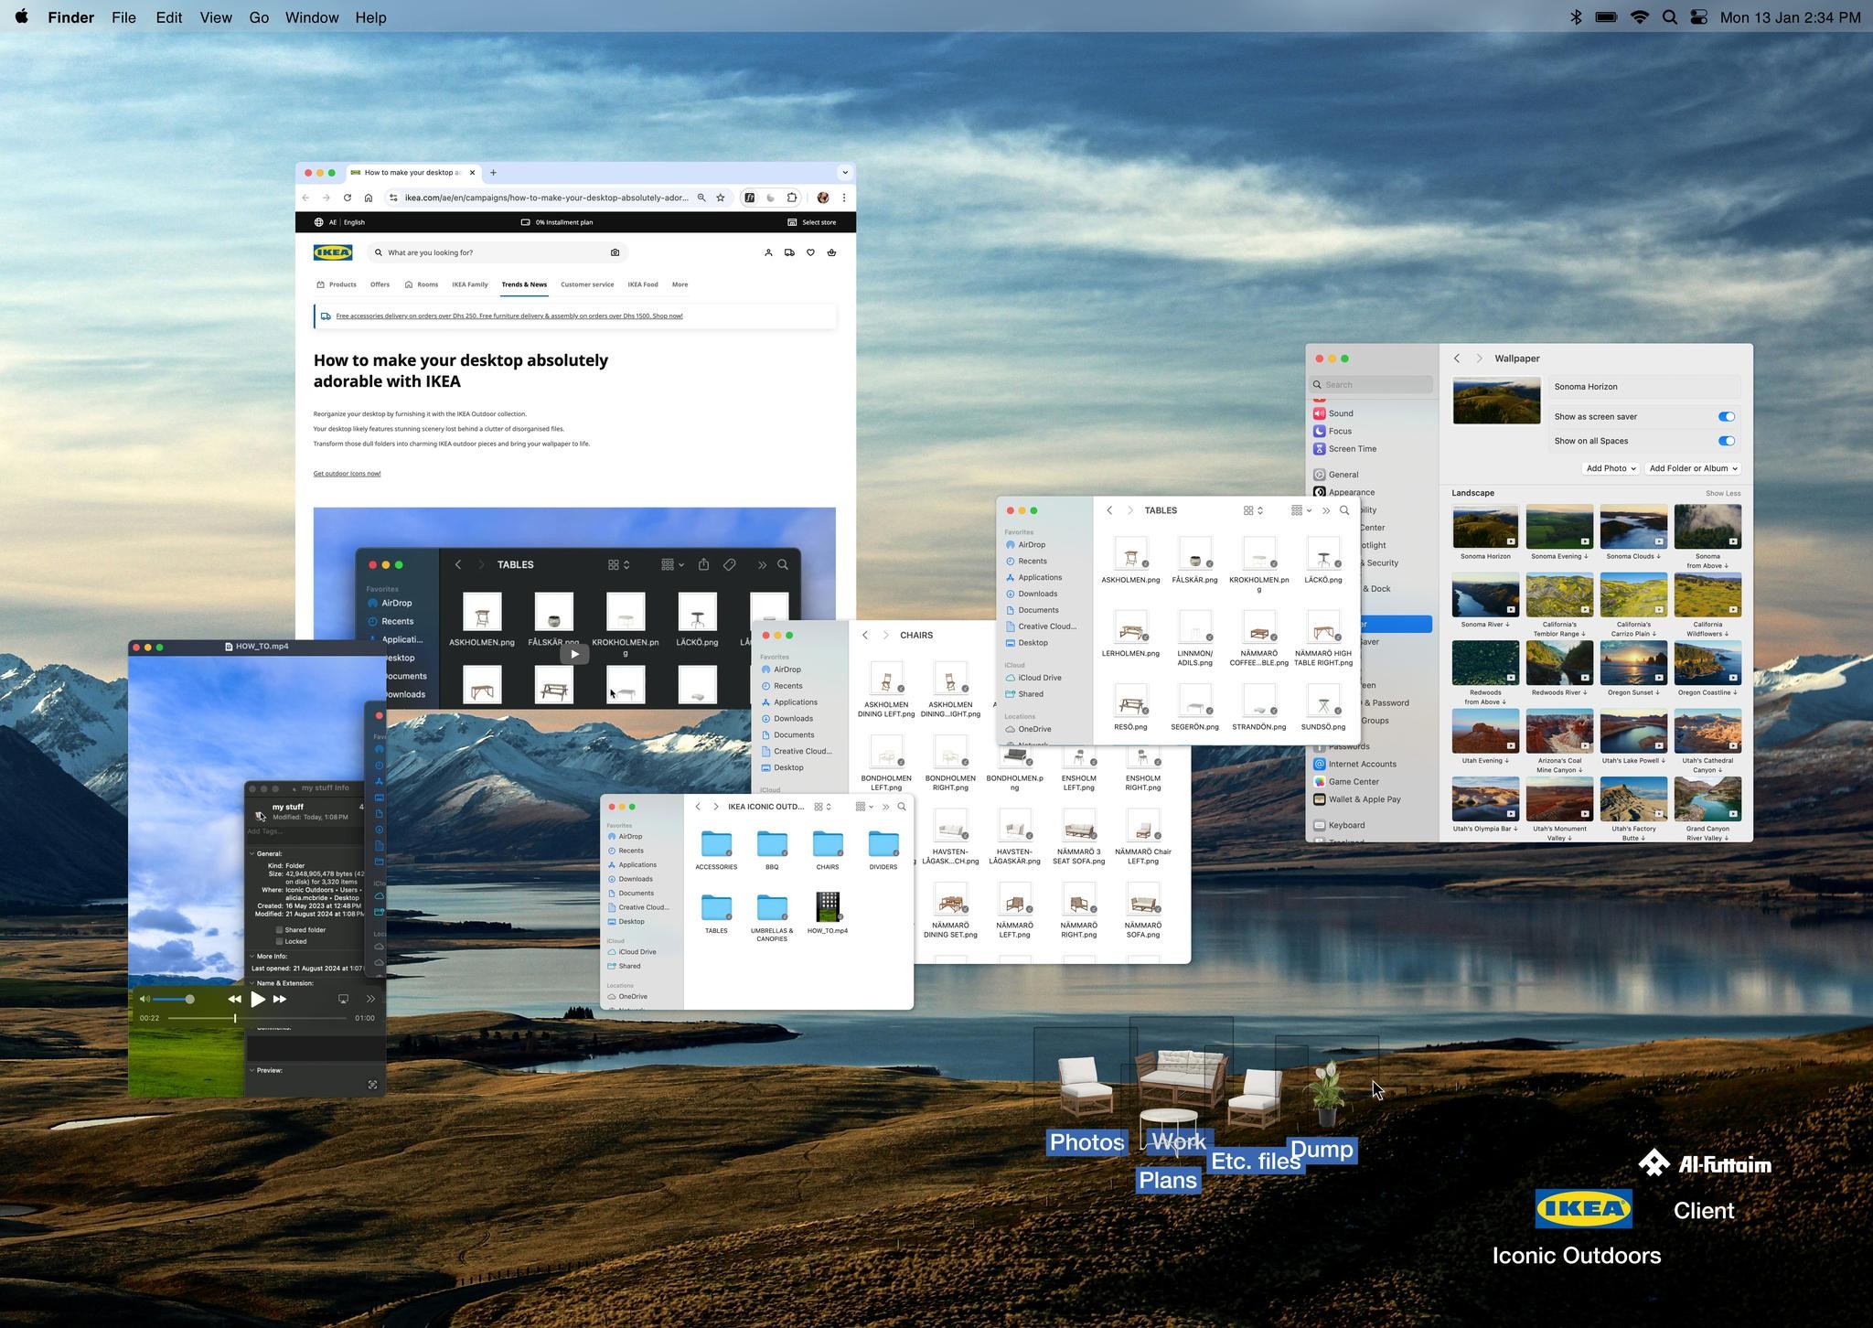The image size is (1873, 1328).
Task: Turn off Show as screen saver toggle
Action: point(1726,416)
